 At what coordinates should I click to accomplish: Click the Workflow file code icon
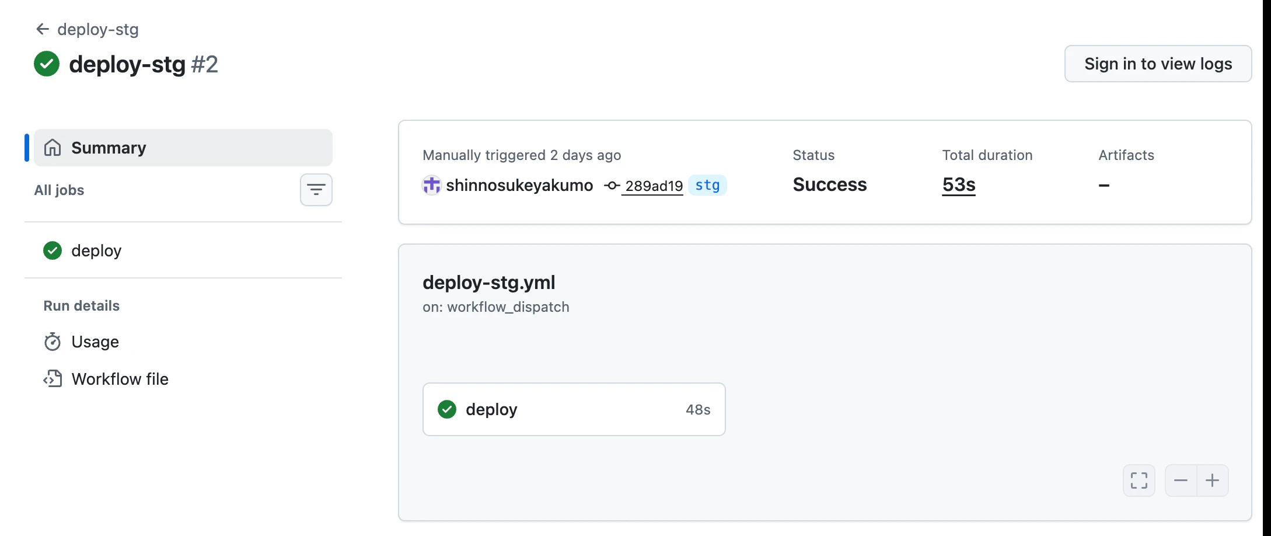(x=53, y=379)
